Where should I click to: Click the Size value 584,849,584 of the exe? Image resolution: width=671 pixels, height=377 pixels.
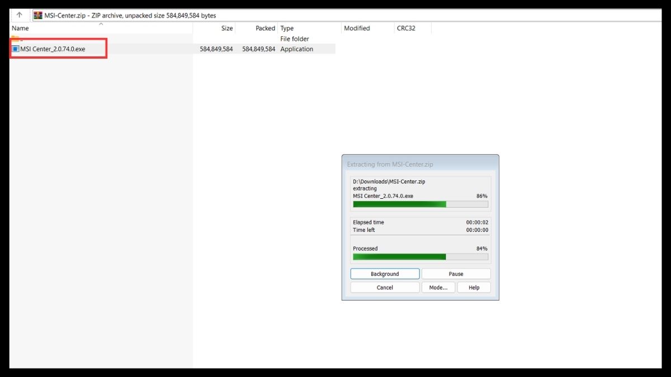216,49
